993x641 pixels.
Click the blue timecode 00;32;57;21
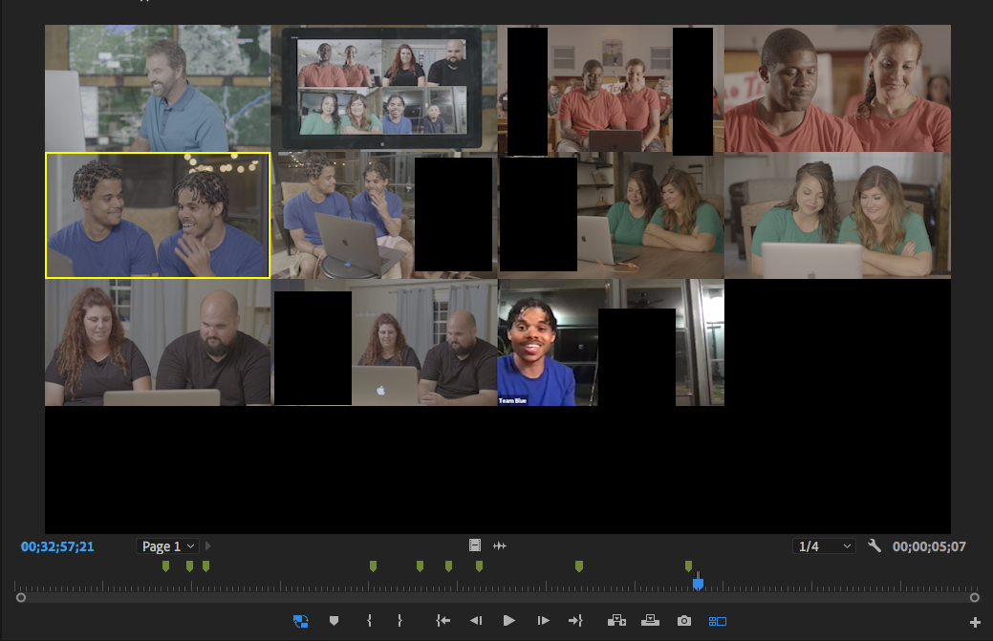(57, 546)
